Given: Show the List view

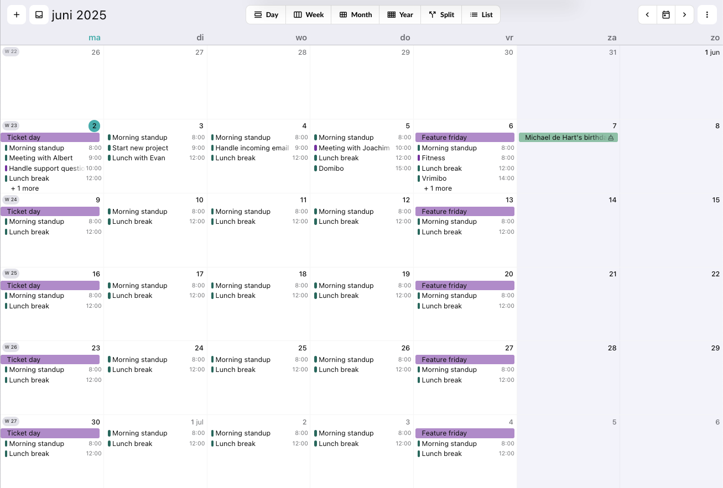Looking at the screenshot, I should click(481, 15).
